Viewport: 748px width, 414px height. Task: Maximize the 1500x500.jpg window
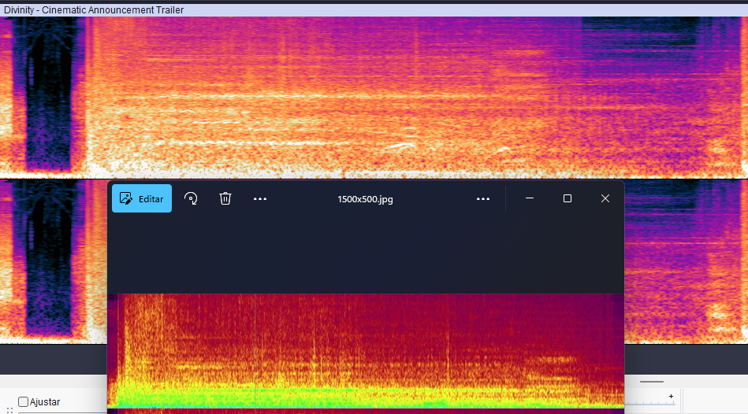pos(568,198)
